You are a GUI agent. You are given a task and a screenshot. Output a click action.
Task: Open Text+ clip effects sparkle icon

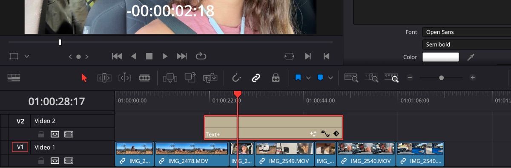[x=313, y=134]
